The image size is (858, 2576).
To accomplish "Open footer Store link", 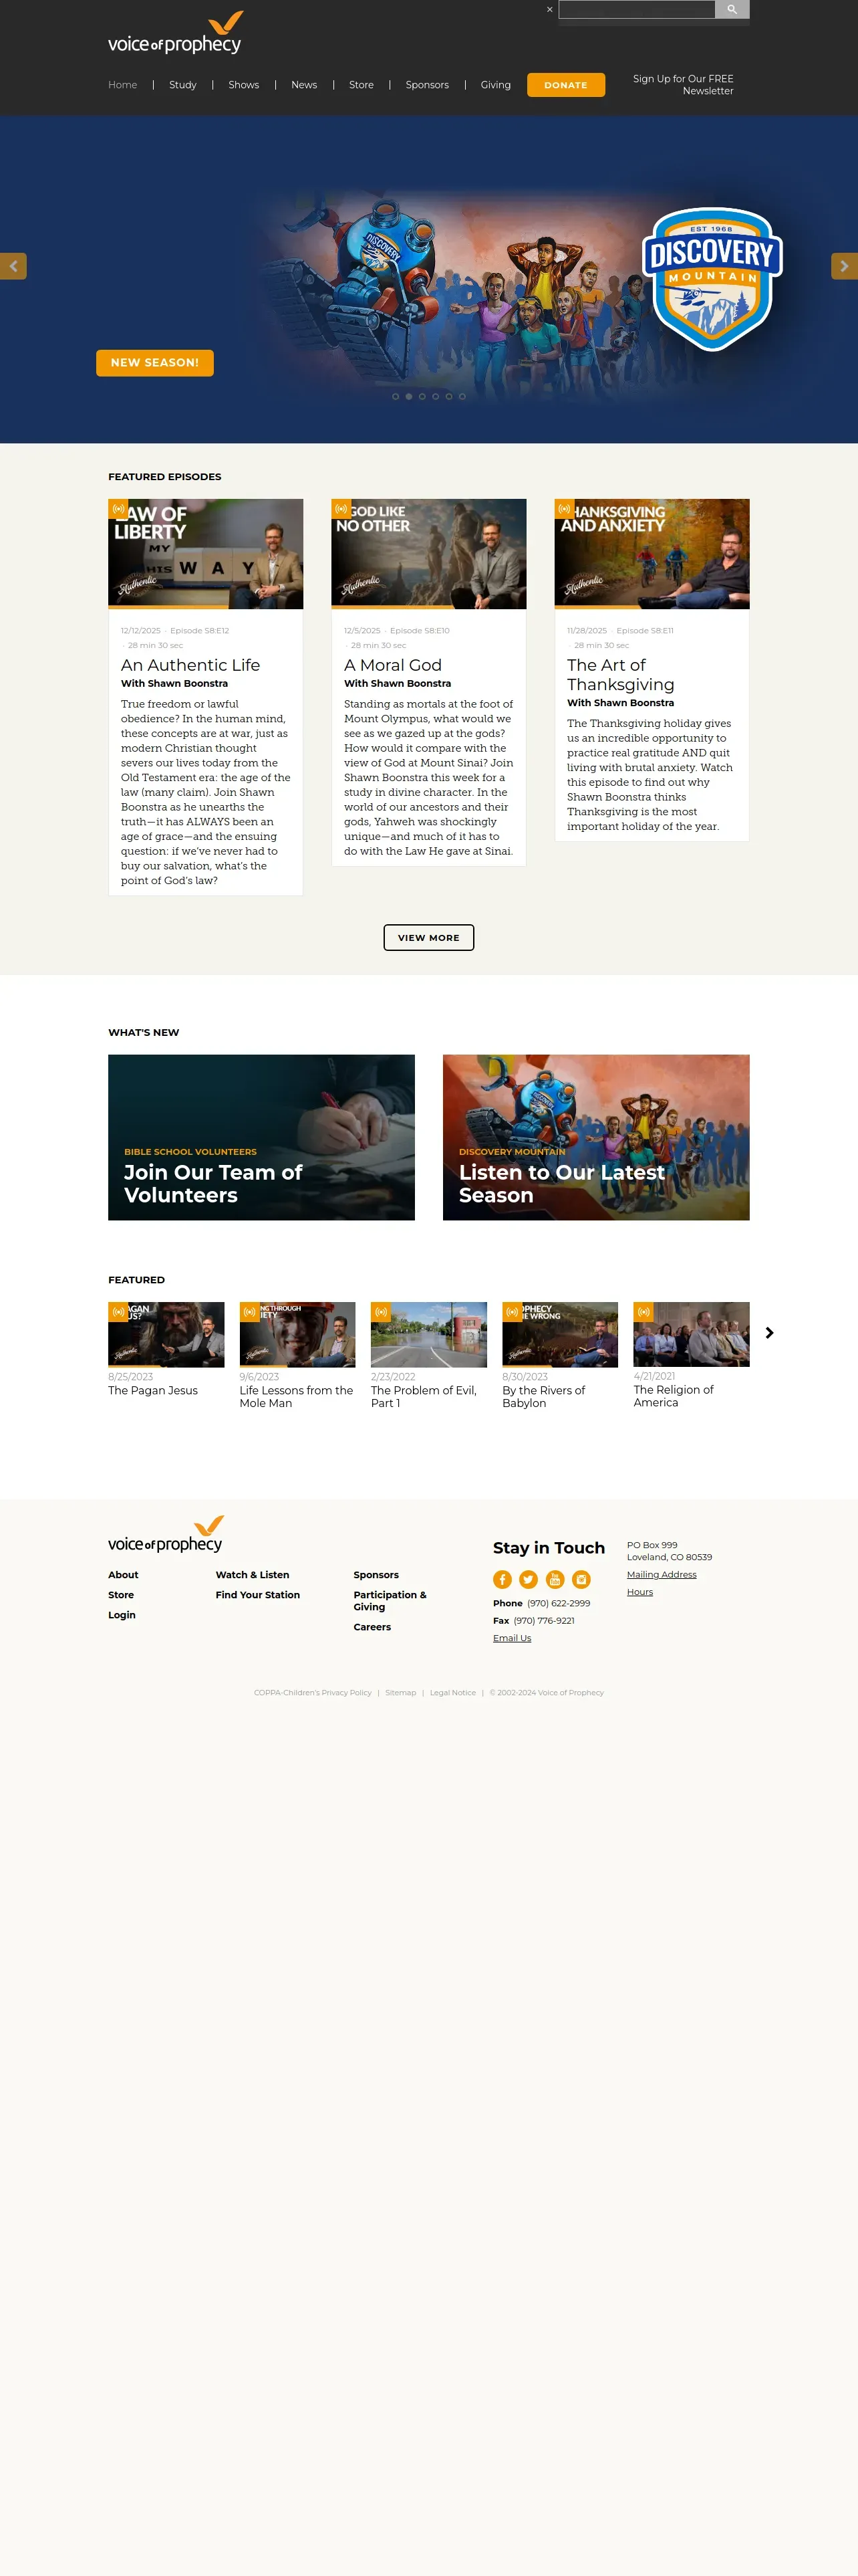I will 121,1595.
